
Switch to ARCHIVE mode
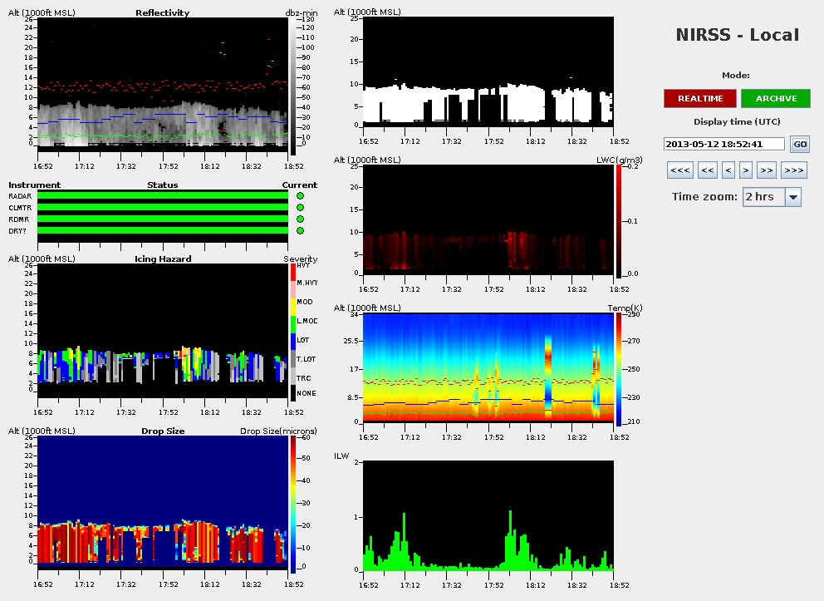click(776, 99)
